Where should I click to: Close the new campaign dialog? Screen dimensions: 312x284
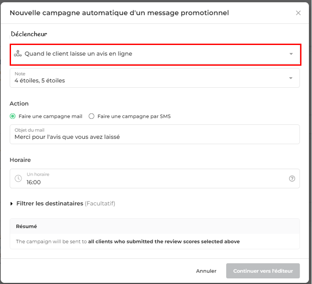pos(298,13)
